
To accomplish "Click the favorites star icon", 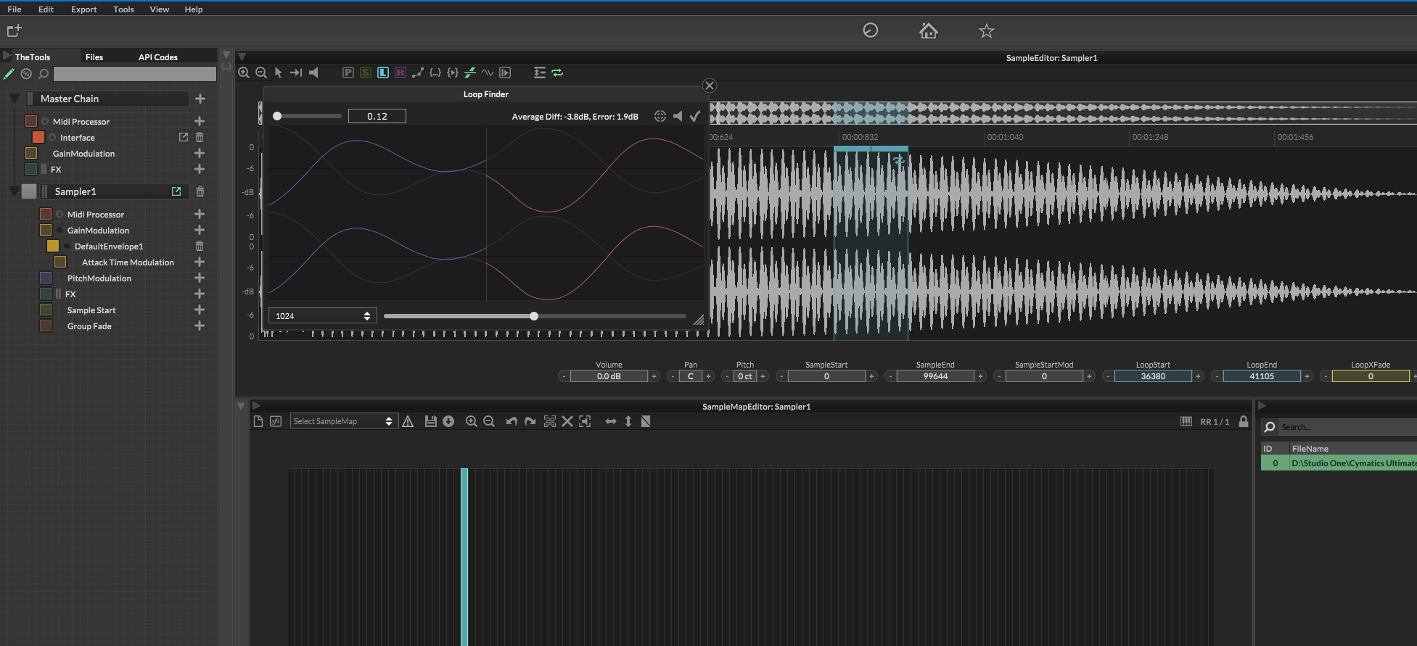I will click(986, 30).
